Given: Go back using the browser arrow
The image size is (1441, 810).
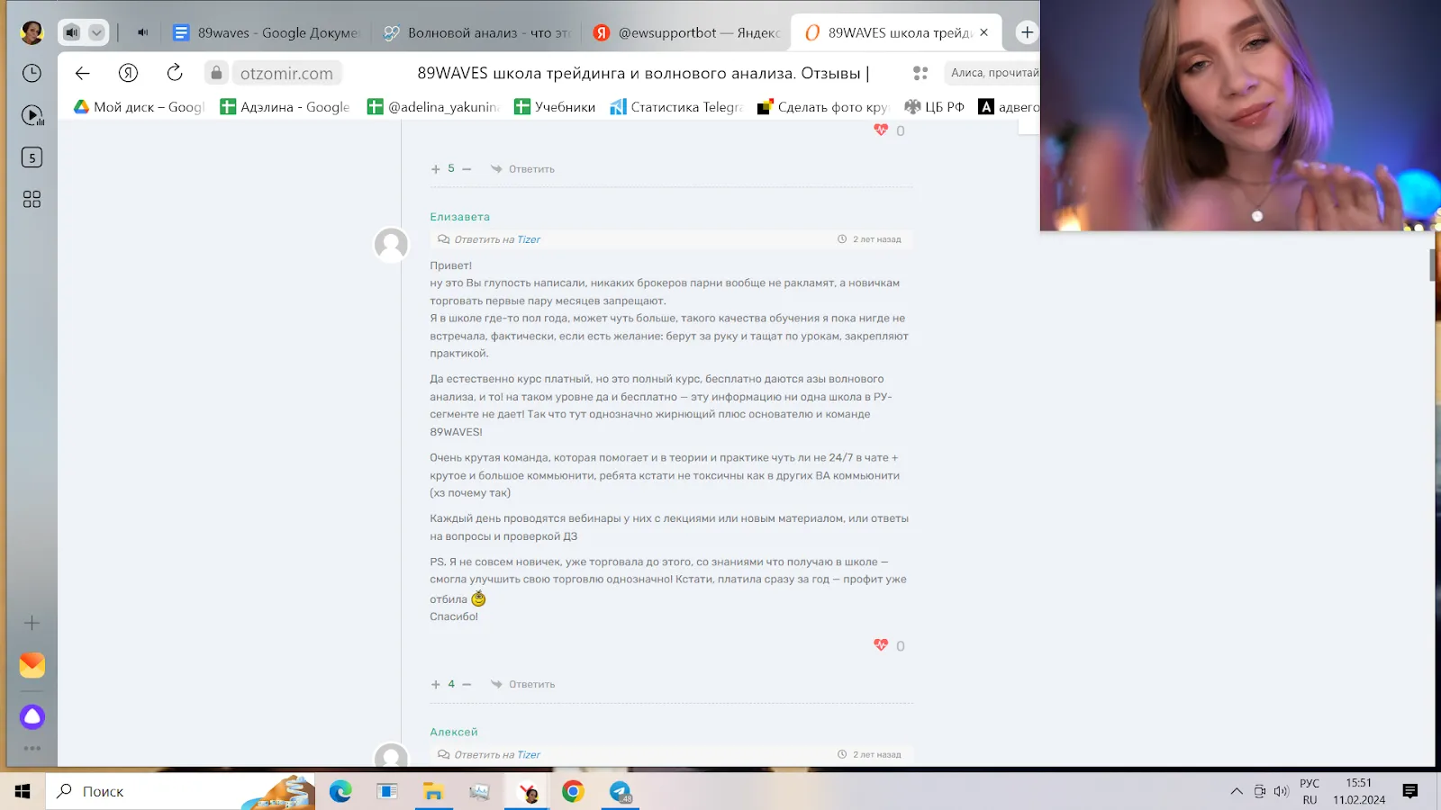Looking at the screenshot, I should (83, 73).
